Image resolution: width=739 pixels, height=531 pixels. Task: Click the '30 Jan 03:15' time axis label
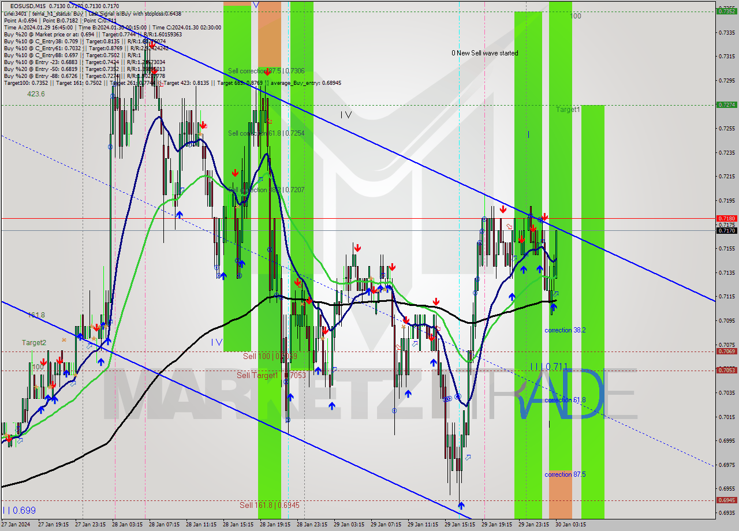tap(570, 525)
